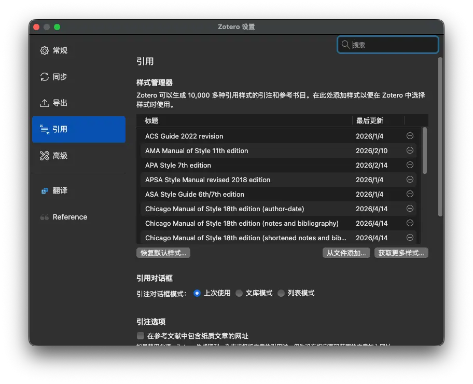Click the magnifier icon in search box
The height and width of the screenshot is (384, 473).
point(345,45)
